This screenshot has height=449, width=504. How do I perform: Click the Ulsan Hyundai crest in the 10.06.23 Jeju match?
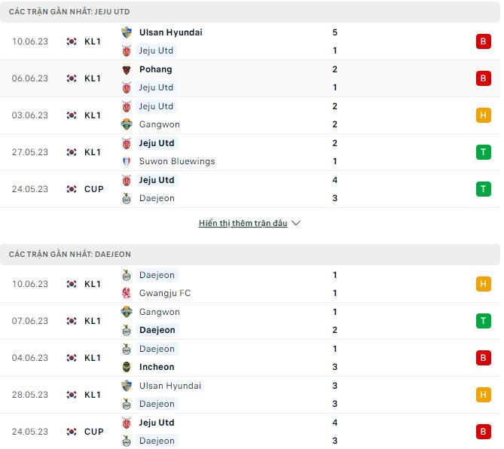click(x=127, y=32)
